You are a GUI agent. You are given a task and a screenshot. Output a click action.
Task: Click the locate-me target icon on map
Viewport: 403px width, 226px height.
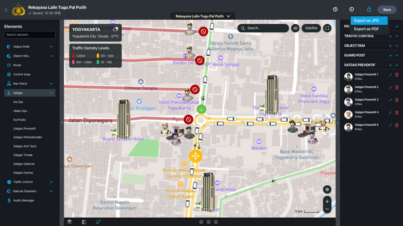327,189
